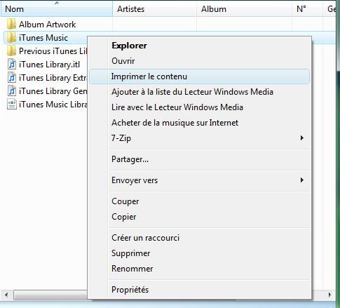Click the iTunes Library Extras file icon
The width and height of the screenshot is (340, 308).
12,78
